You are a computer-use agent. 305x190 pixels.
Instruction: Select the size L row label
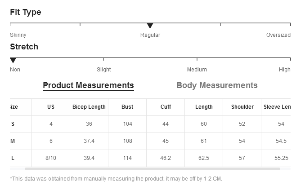click(13, 158)
